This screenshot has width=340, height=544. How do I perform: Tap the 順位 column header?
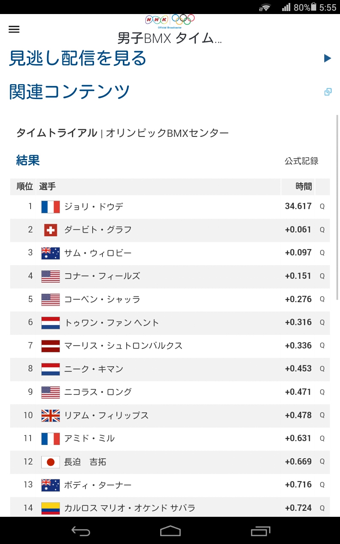click(x=24, y=187)
